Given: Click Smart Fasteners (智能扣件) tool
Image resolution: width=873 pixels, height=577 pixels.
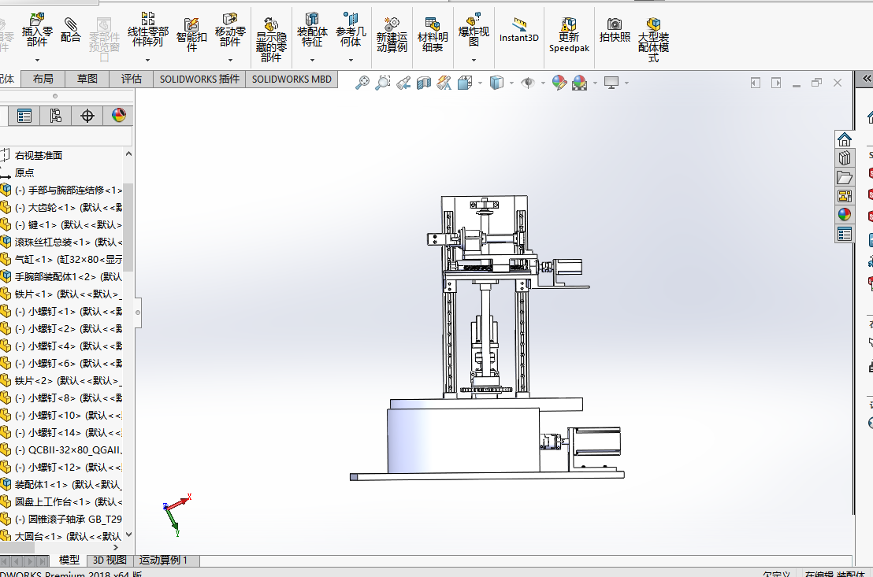Looking at the screenshot, I should [x=191, y=33].
